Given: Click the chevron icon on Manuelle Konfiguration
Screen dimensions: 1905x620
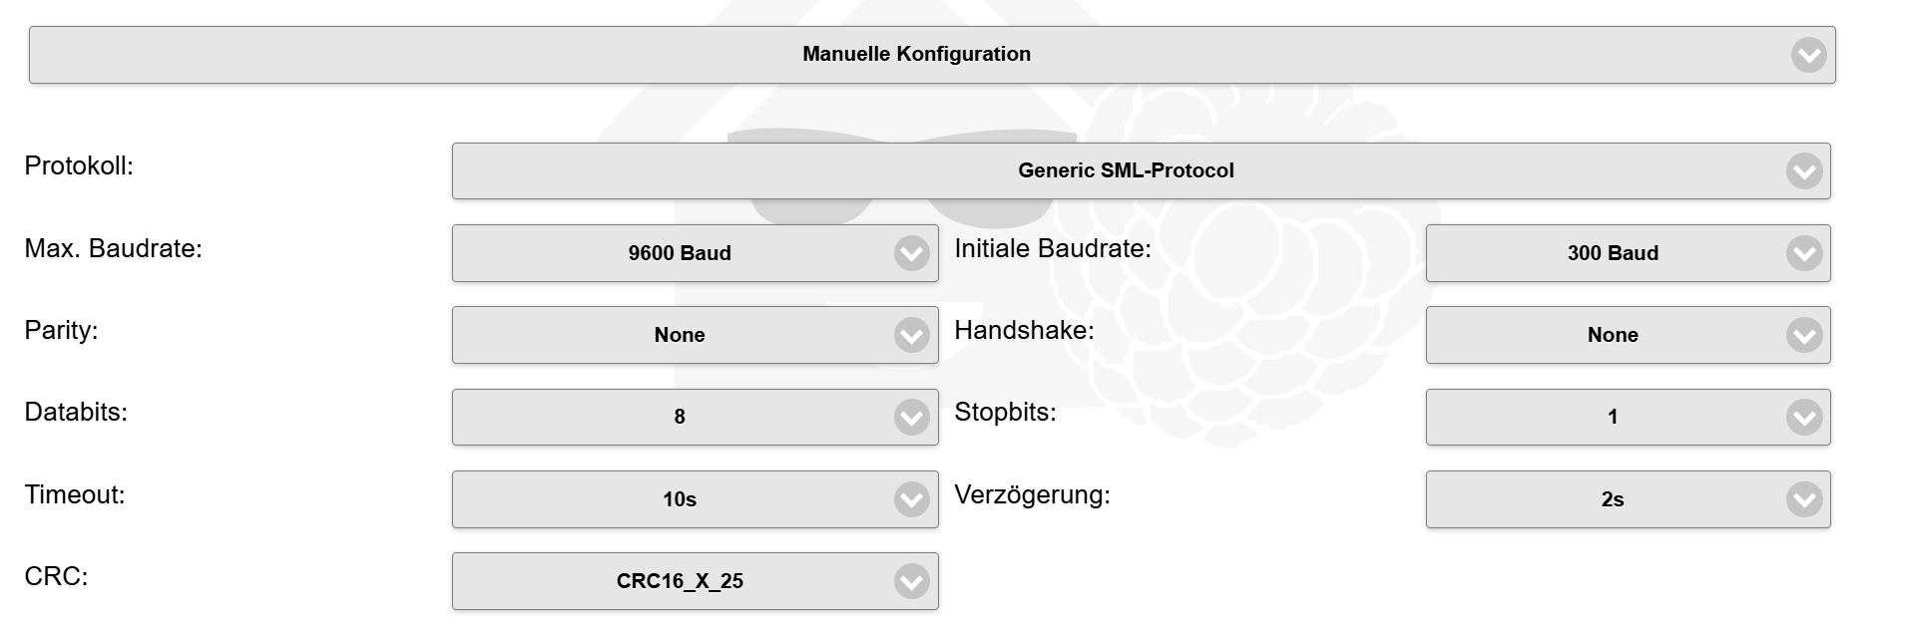Looking at the screenshot, I should pos(1807,56).
